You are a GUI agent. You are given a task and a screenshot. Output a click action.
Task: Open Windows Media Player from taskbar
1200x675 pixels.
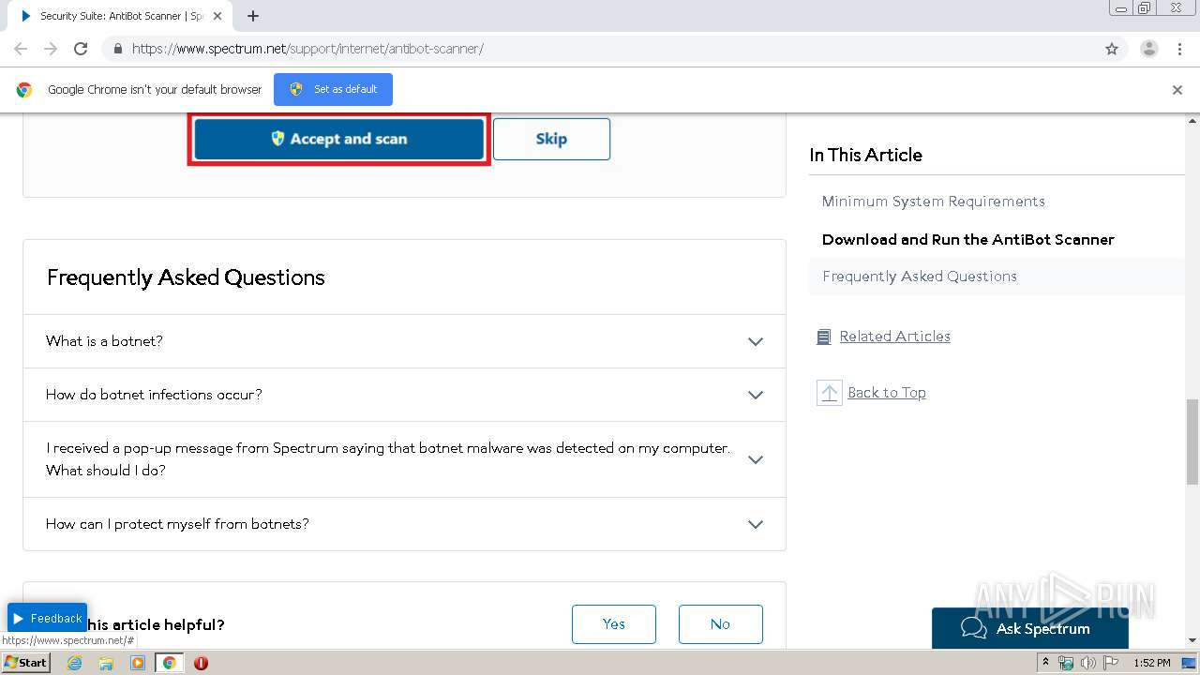[x=138, y=663]
